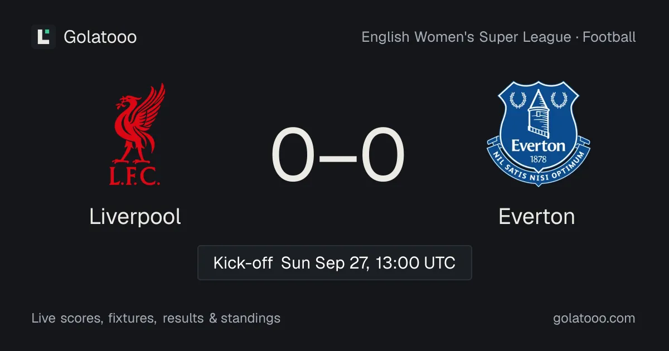Click the 0–0 match score

(x=338, y=155)
